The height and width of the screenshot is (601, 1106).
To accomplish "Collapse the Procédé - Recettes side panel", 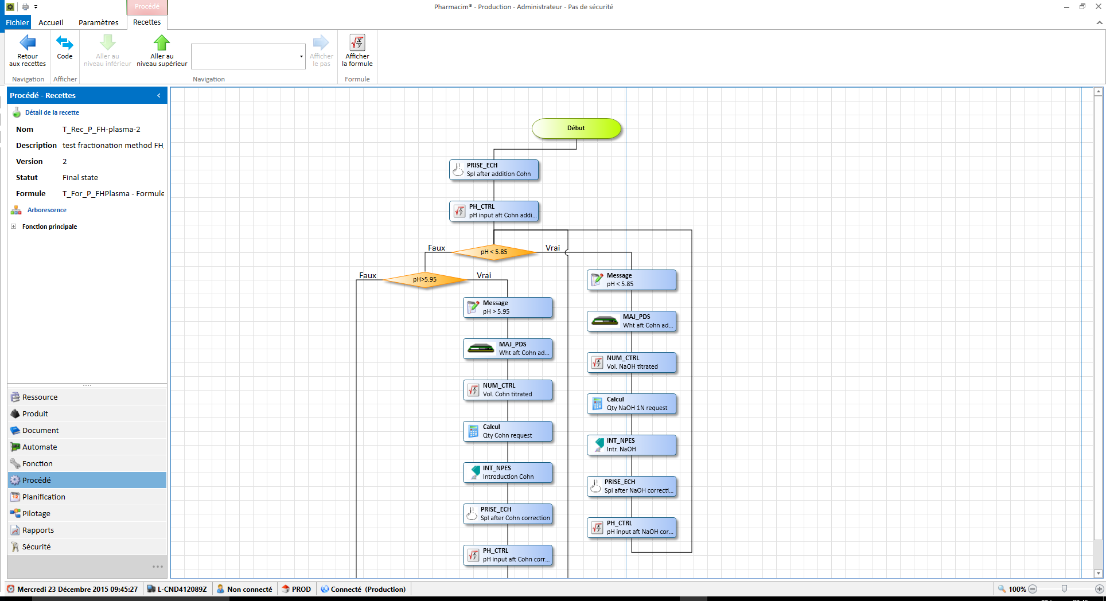I will tap(159, 95).
